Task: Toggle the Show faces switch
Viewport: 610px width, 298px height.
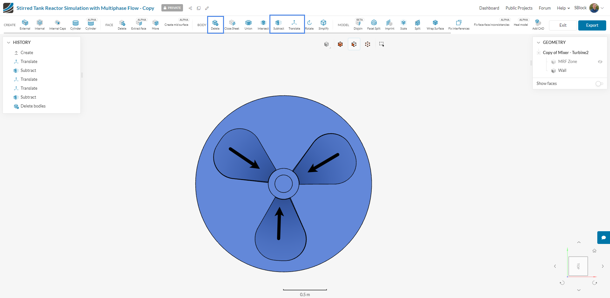Action: (x=599, y=84)
